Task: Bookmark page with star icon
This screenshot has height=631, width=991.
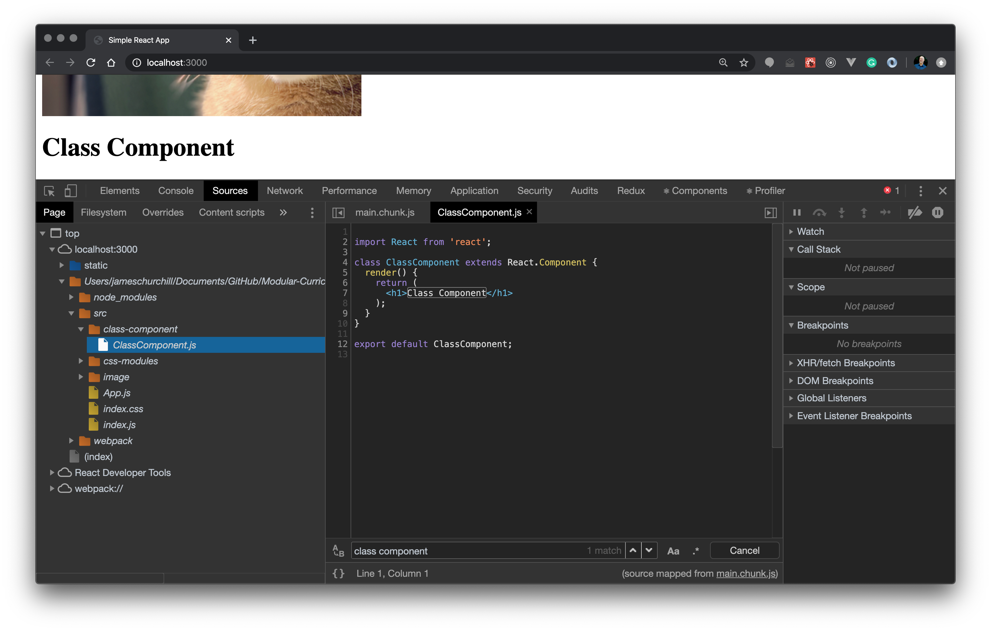Action: (x=744, y=63)
